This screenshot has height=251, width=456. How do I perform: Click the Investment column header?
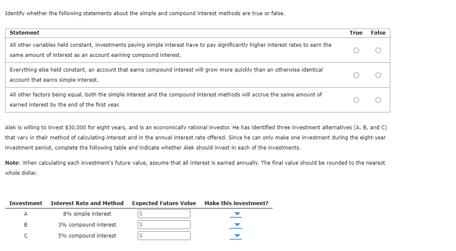(x=26, y=203)
